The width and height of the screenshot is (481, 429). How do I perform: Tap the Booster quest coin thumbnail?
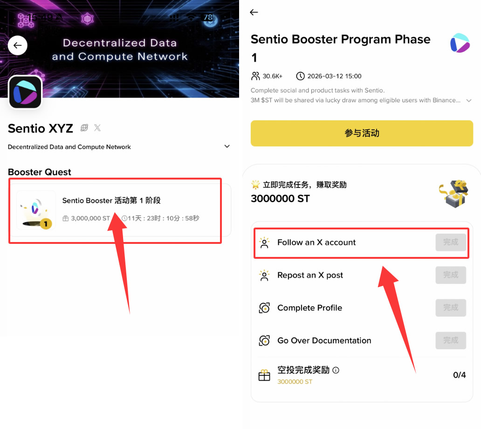[36, 210]
